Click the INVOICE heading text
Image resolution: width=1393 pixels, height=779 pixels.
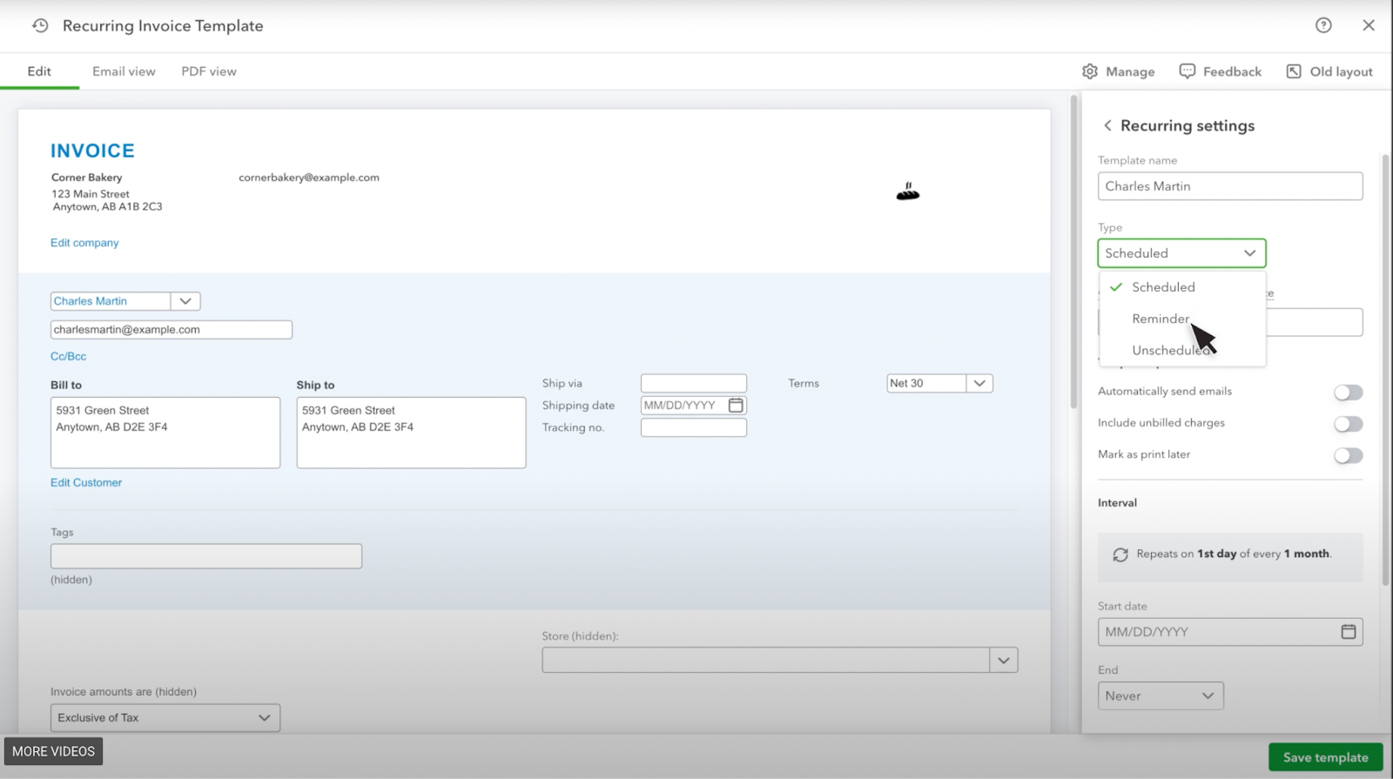(x=92, y=151)
